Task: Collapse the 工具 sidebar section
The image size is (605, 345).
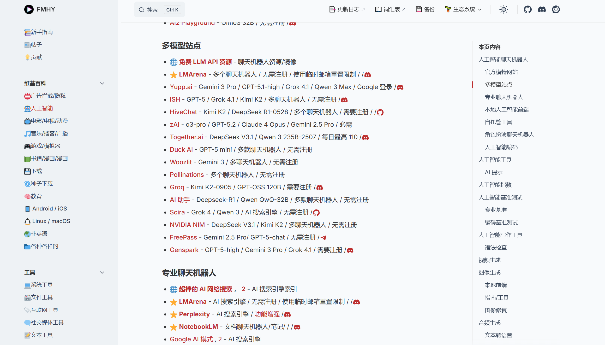Action: click(102, 272)
